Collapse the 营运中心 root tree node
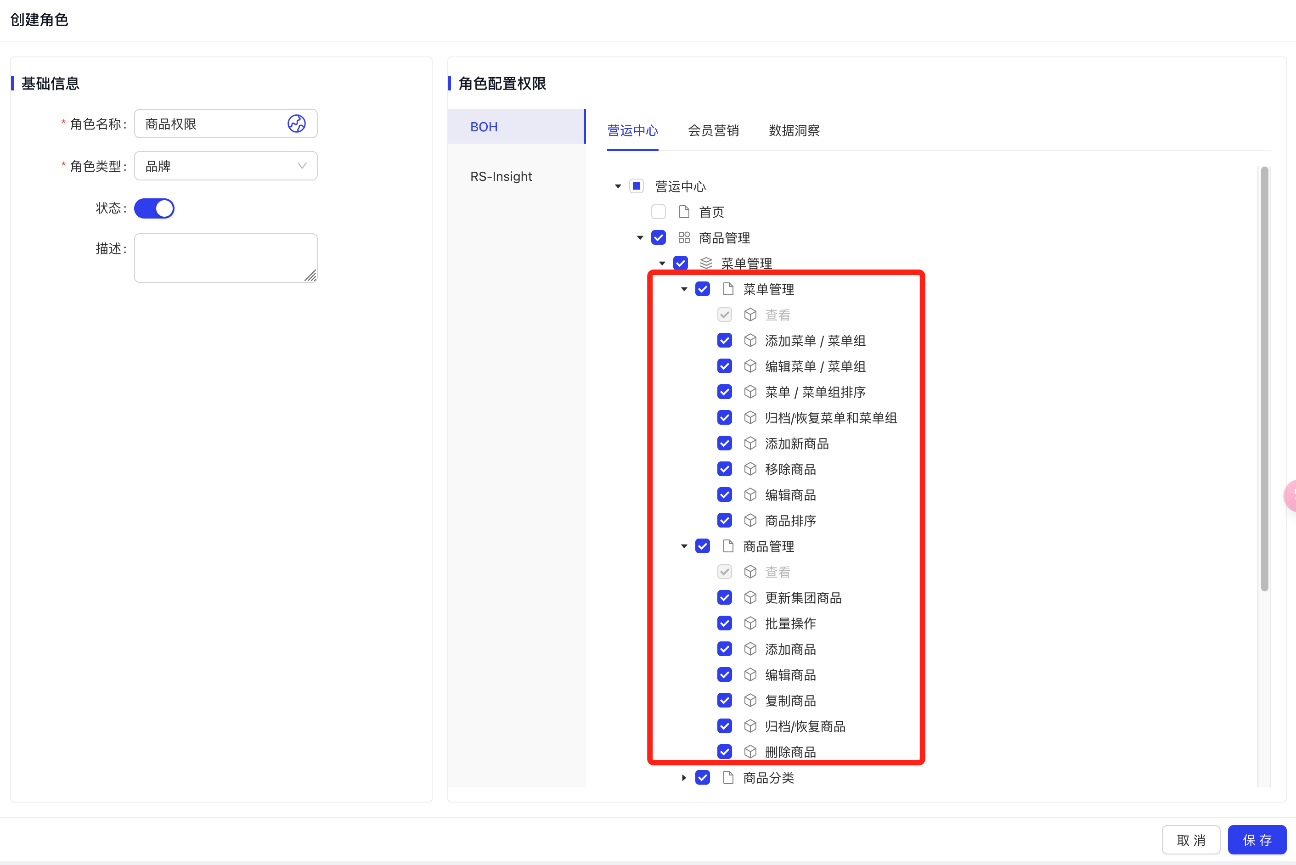The width and height of the screenshot is (1296, 865). coord(618,186)
